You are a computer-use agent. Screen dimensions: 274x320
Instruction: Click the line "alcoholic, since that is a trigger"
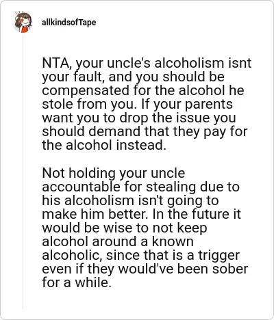[140, 255]
